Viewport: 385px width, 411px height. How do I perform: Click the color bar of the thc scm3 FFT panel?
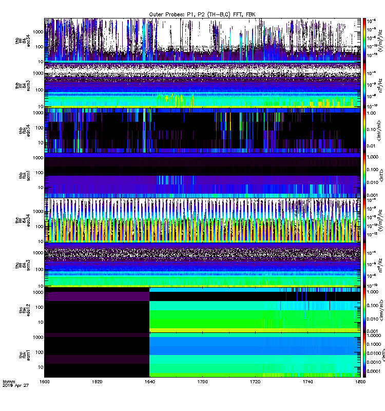[x=364, y=265]
